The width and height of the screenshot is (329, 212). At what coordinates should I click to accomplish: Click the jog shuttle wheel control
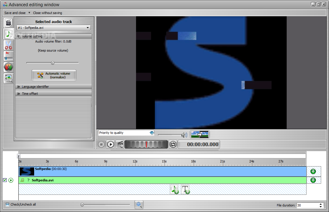pyautogui.click(x=146, y=144)
